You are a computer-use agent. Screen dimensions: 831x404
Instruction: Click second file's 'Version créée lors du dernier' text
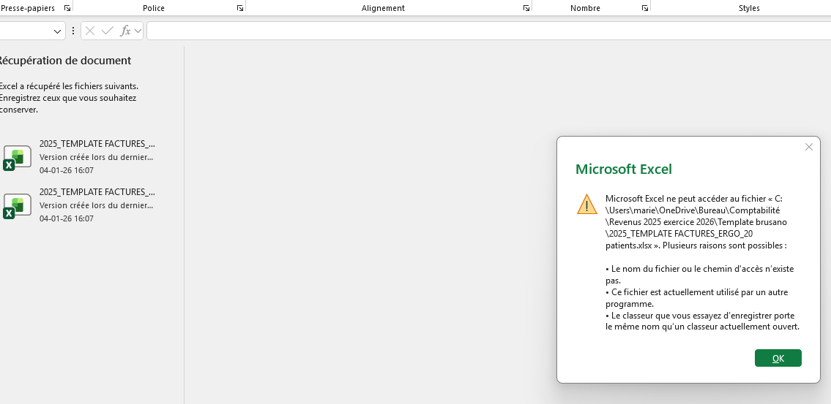[x=97, y=205]
